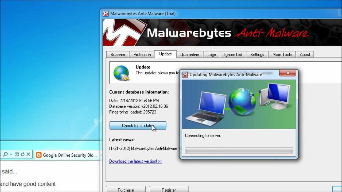Image resolution: width=342 pixels, height=192 pixels.
Task: Click the Latest news heading
Action: point(122,140)
